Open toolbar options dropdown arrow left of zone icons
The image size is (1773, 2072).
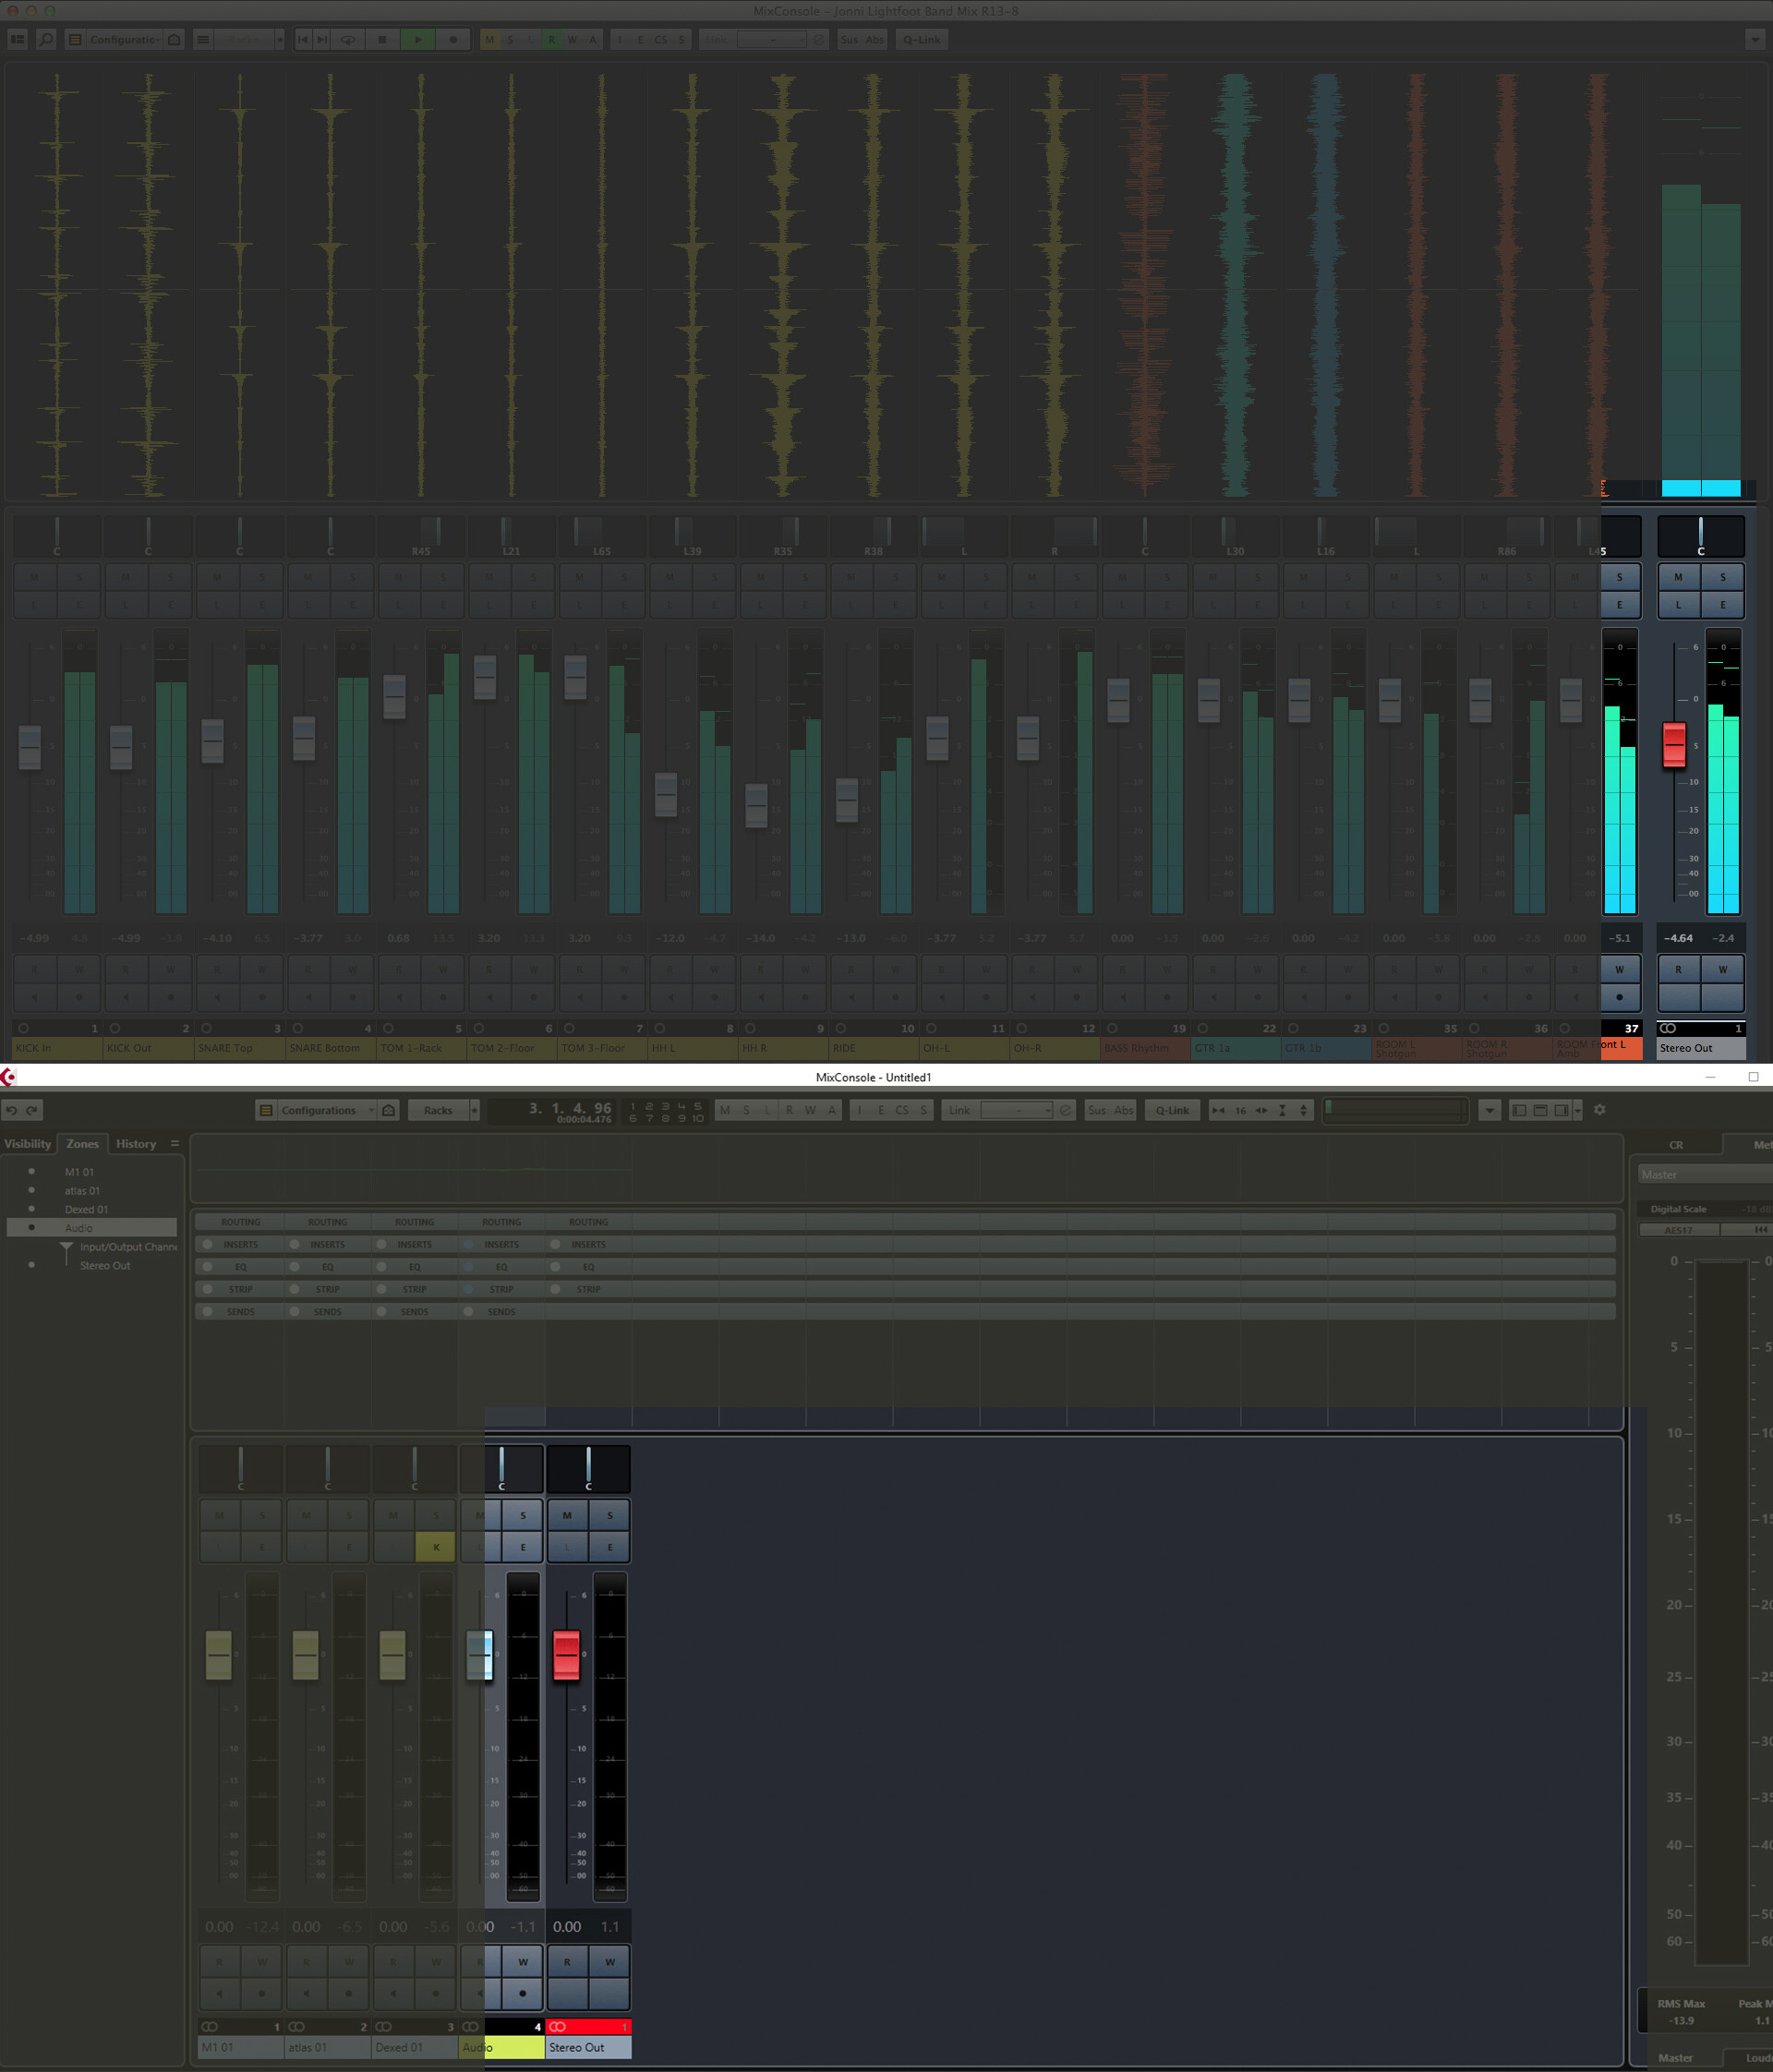click(1490, 1110)
